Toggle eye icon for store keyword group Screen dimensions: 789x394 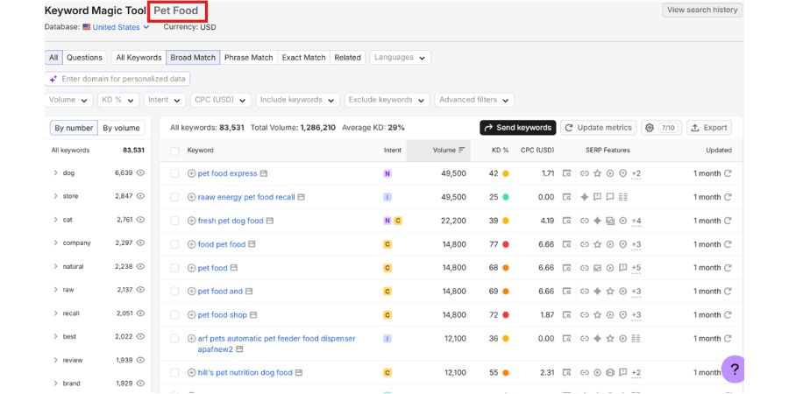[x=141, y=196]
